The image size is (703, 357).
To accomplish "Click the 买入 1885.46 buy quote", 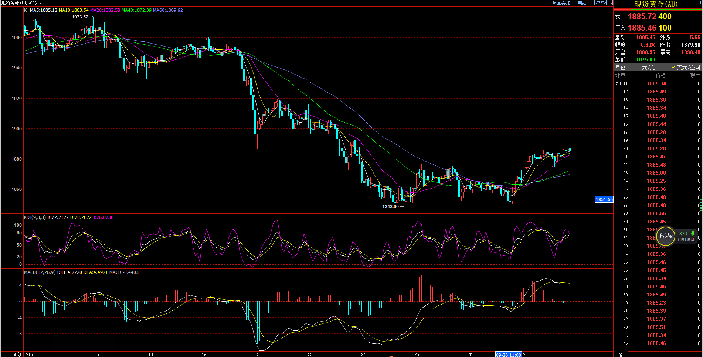I will 643,28.
